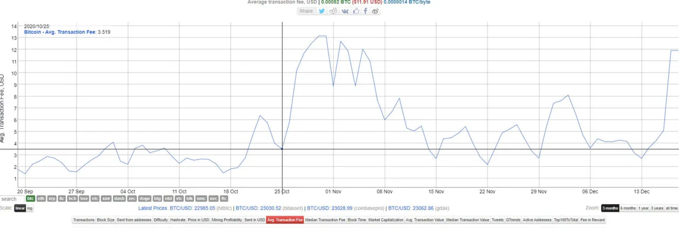The image size is (679, 228).
Task: Open the Price in USD tab
Action: (x=199, y=220)
